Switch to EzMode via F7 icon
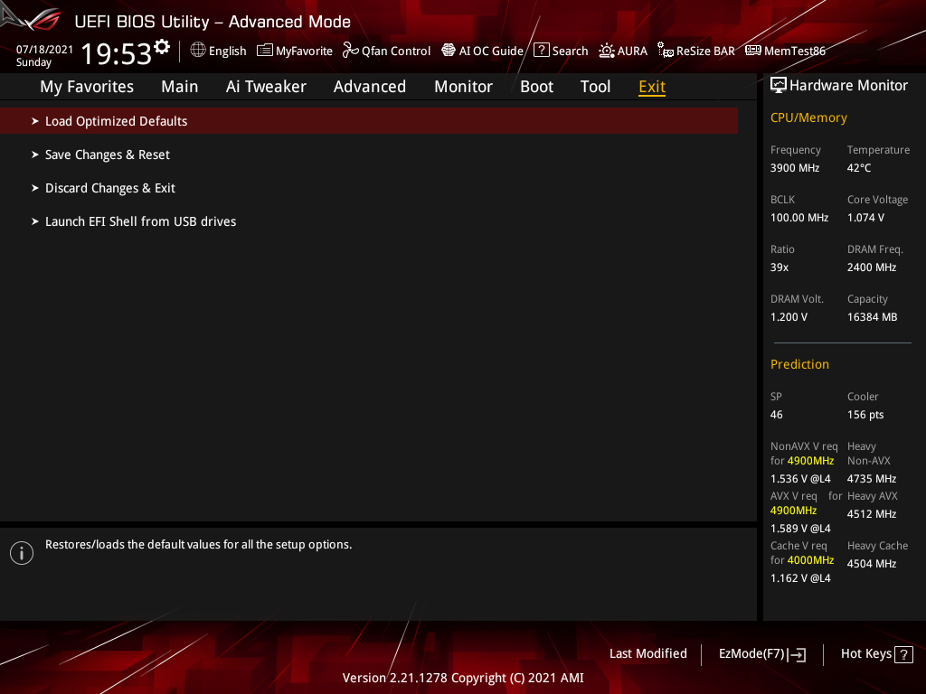This screenshot has width=926, height=694. pos(761,653)
